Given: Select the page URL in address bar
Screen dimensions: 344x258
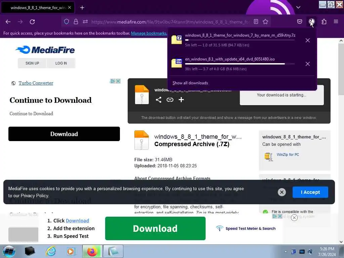Looking at the screenshot, I should click(x=170, y=22).
